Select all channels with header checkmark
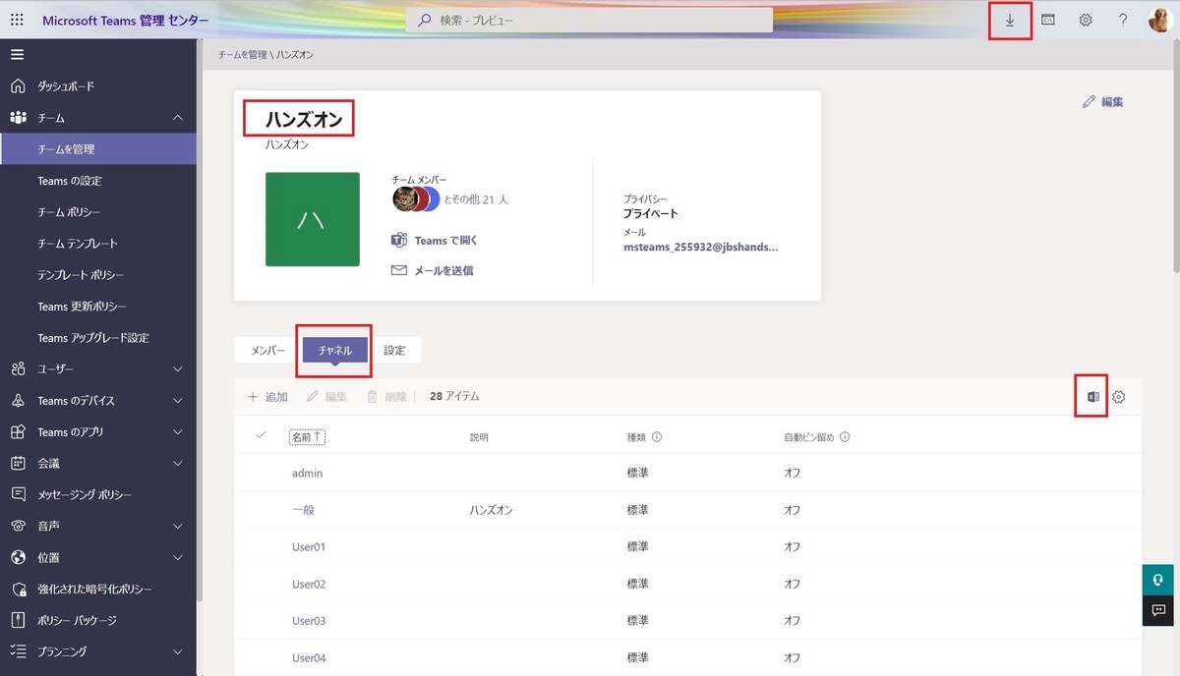Viewport: 1180px width, 676px height. coord(261,435)
